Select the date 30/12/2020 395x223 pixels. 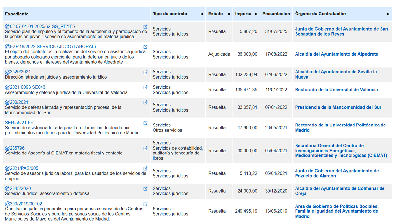tap(276, 191)
